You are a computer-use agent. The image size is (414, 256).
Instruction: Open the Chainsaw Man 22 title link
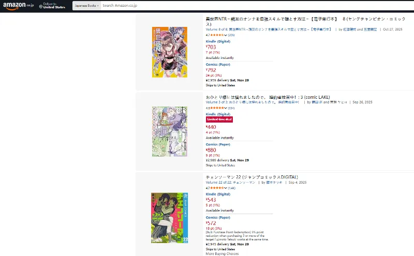(252, 177)
